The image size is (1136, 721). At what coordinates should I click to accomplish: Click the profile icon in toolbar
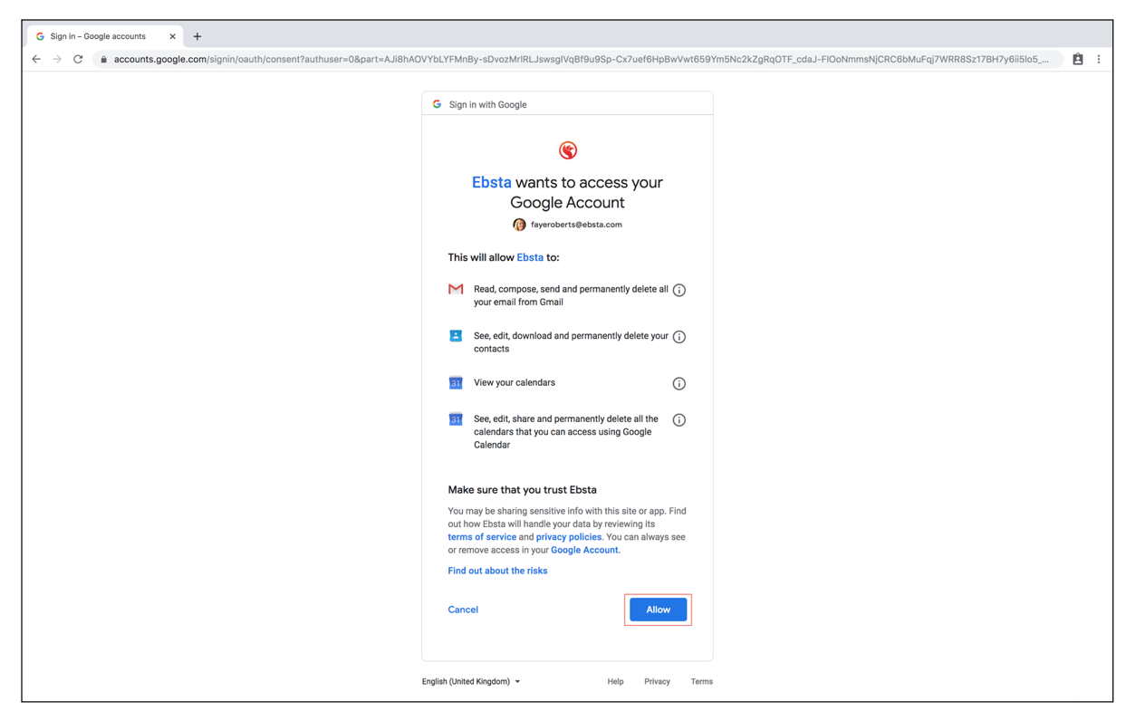coord(1077,60)
